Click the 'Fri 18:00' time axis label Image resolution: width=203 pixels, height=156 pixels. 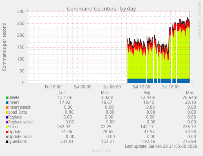tap(53, 87)
